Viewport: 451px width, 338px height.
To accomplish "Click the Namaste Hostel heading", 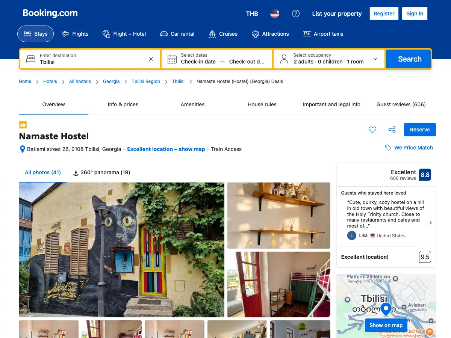I will [x=54, y=136].
